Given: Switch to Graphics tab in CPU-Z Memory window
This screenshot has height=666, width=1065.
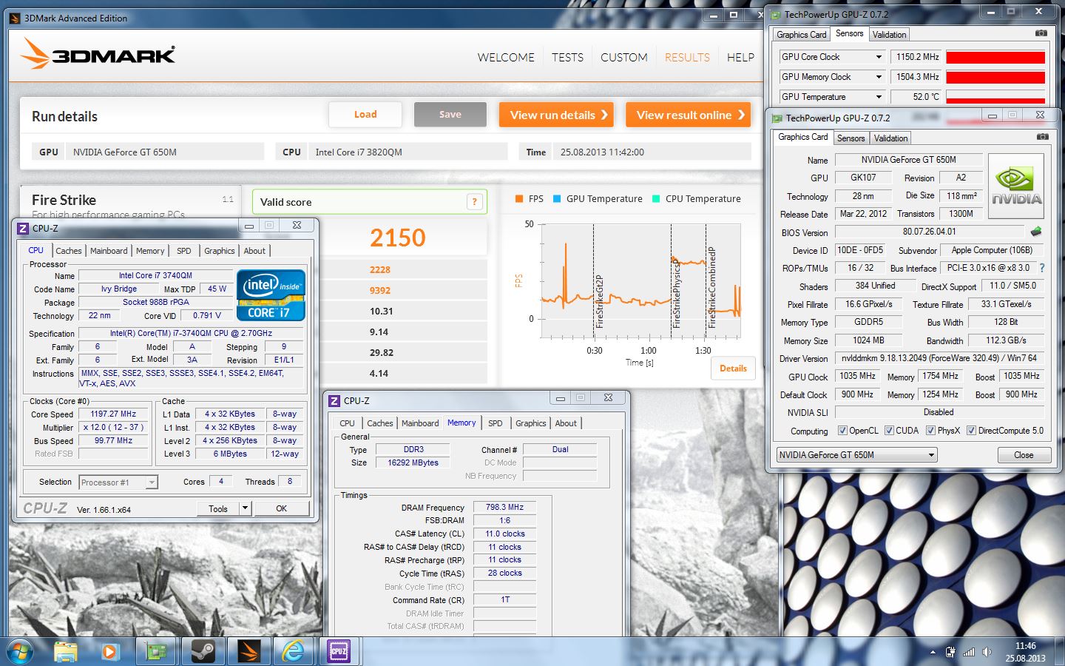Looking at the screenshot, I should 530,423.
